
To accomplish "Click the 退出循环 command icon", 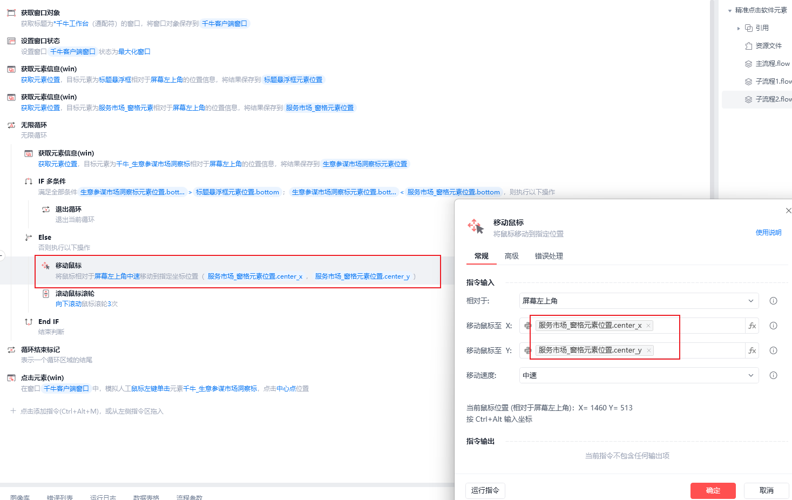I will click(46, 210).
